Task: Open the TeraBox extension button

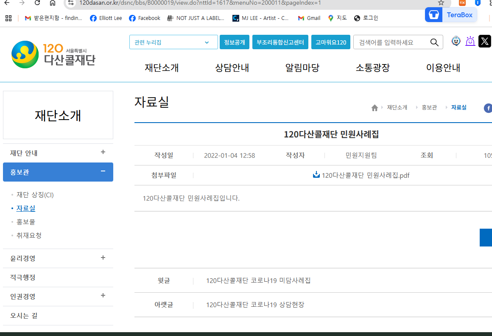Action: [x=450, y=14]
